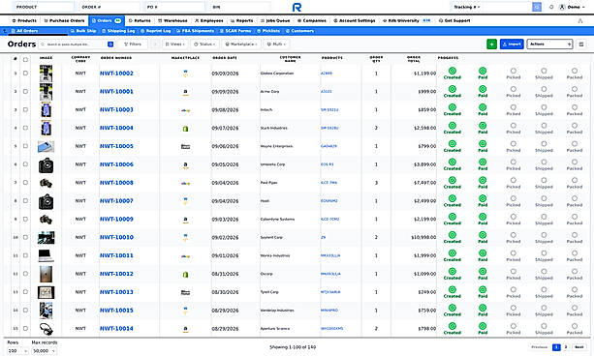Click the Amazon marketplace icon for NWT-10006
The height and width of the screenshot is (356, 594).
(185, 165)
